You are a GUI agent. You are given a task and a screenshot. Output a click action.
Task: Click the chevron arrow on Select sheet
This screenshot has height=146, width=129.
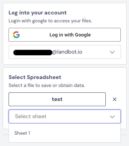tap(112, 117)
